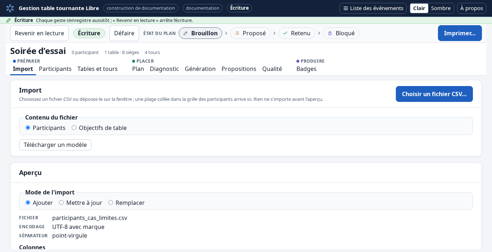Screen dimensions: 492x252
Task: Click the app logo icon in the header
Action: pyautogui.click(x=10, y=8)
